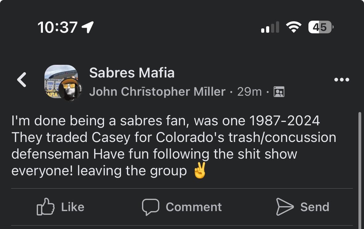364x229 pixels.
Task: Click the 29m post timestamp
Action: pyautogui.click(x=249, y=92)
